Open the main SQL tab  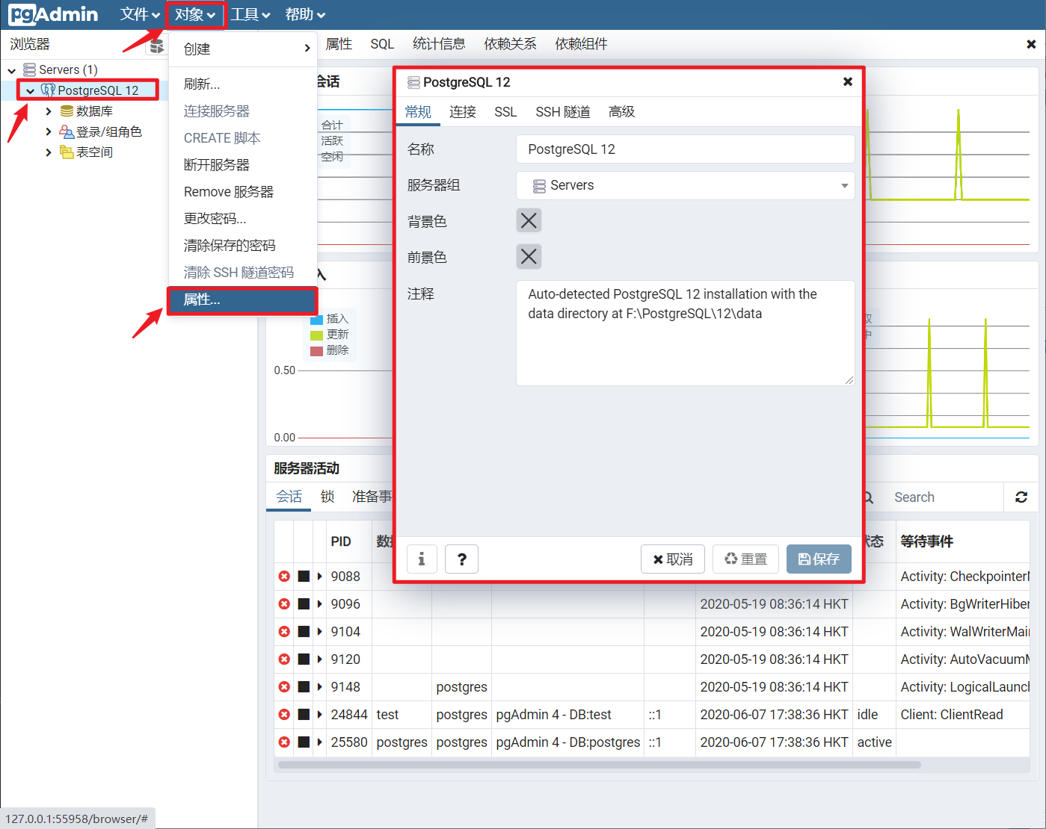point(382,44)
